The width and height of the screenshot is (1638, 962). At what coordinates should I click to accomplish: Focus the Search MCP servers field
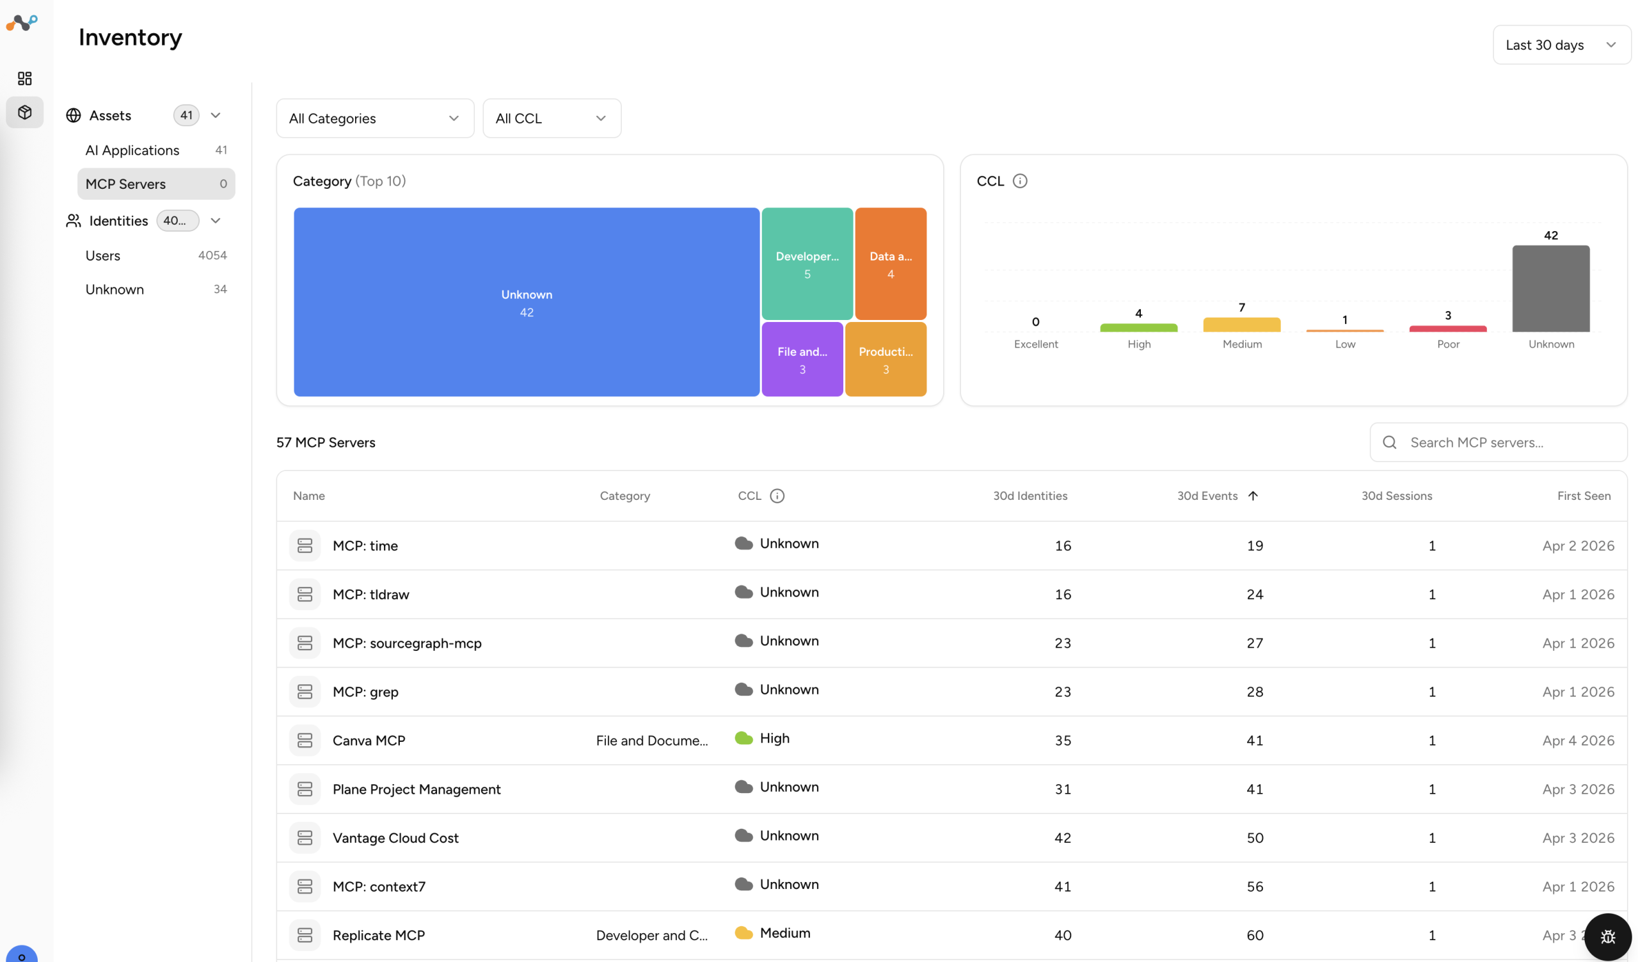[x=1499, y=443]
